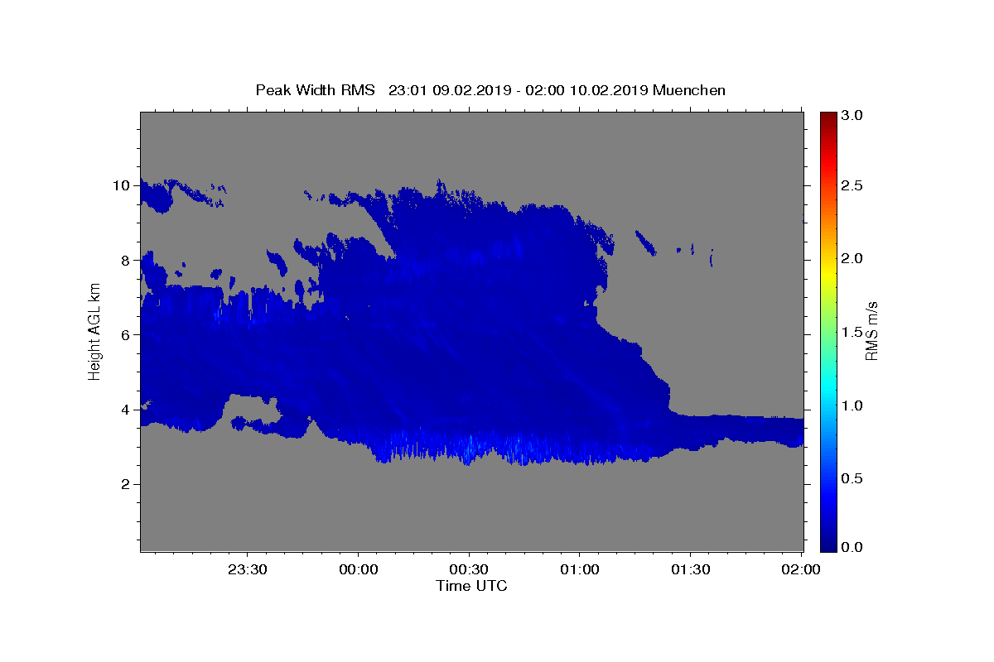This screenshot has height=662, width=994.
Task: Click the 01:30 time tick label
Action: [690, 570]
